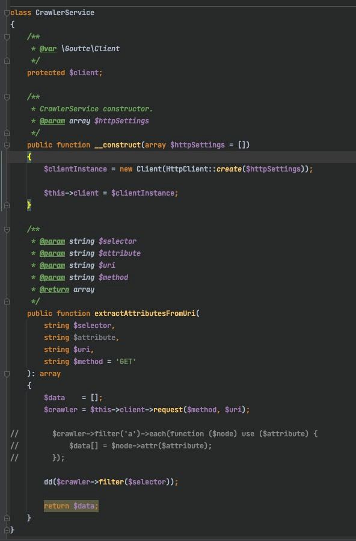Click $method in the docblock @param line
This screenshot has height=541, width=356.
coord(114,277)
